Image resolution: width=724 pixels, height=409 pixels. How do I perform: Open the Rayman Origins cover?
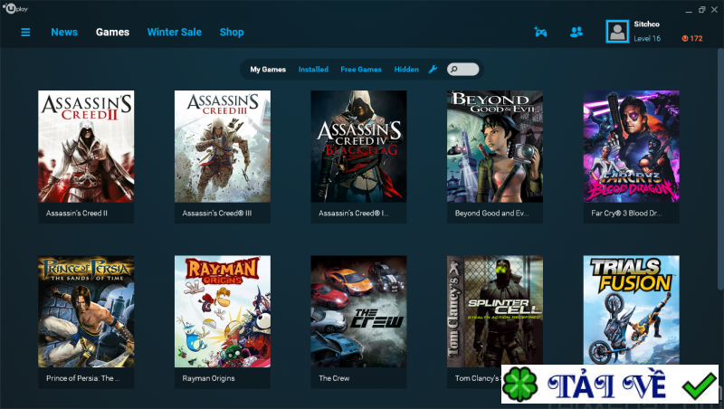[222, 311]
